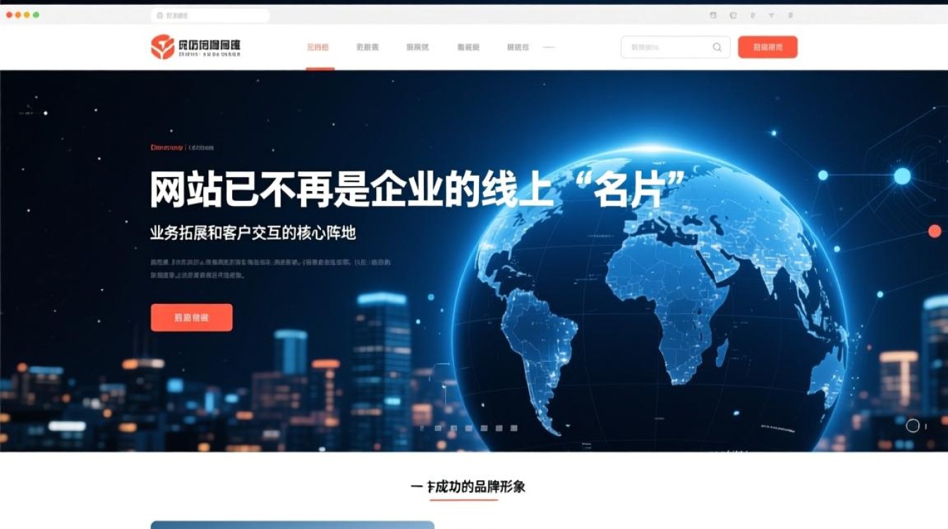Open the active orange-highlighted navigation tab

[318, 47]
